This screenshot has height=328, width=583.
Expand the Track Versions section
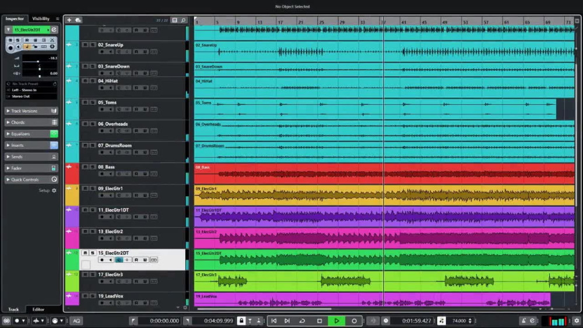point(8,111)
